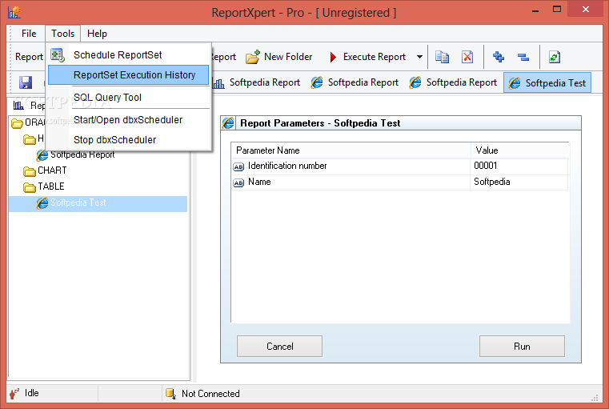The width and height of the screenshot is (609, 409).
Task: Select the Name parameter row
Action: (x=399, y=182)
